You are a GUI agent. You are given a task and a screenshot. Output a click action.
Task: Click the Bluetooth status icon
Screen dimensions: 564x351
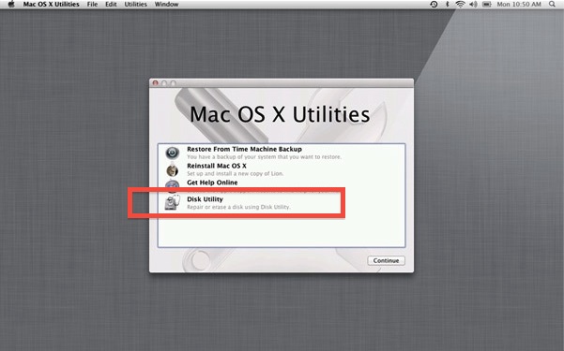pos(448,5)
